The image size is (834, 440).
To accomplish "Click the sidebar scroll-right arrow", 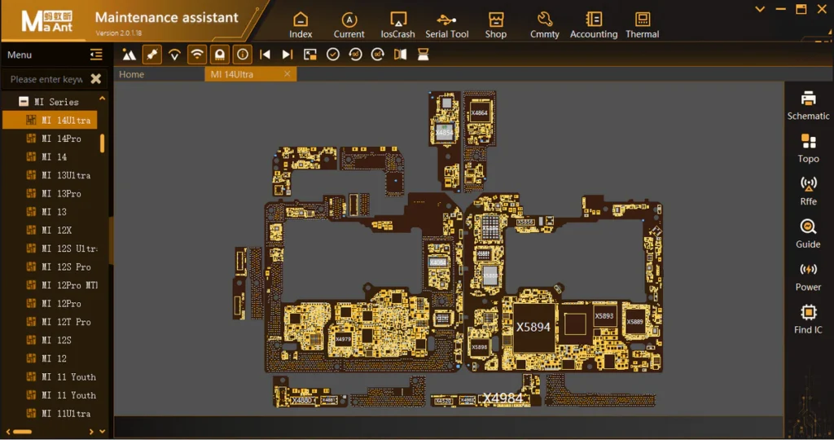I will (x=91, y=432).
